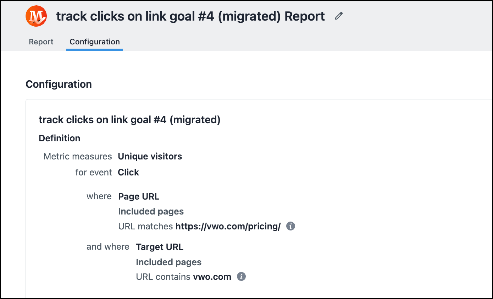This screenshot has height=299, width=493.
Task: Click the orange metric logo icon
Action: click(36, 16)
